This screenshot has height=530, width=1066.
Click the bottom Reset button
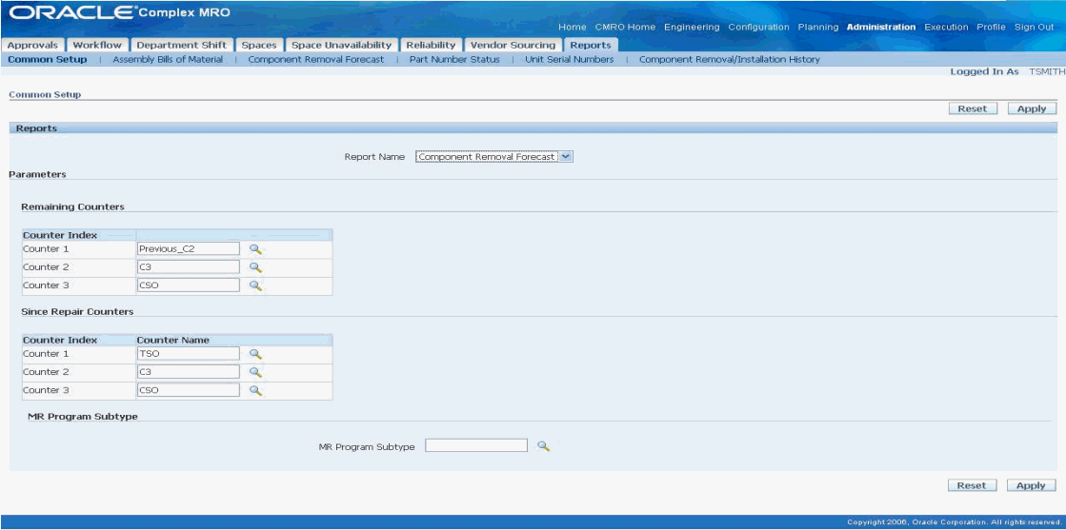tap(972, 485)
